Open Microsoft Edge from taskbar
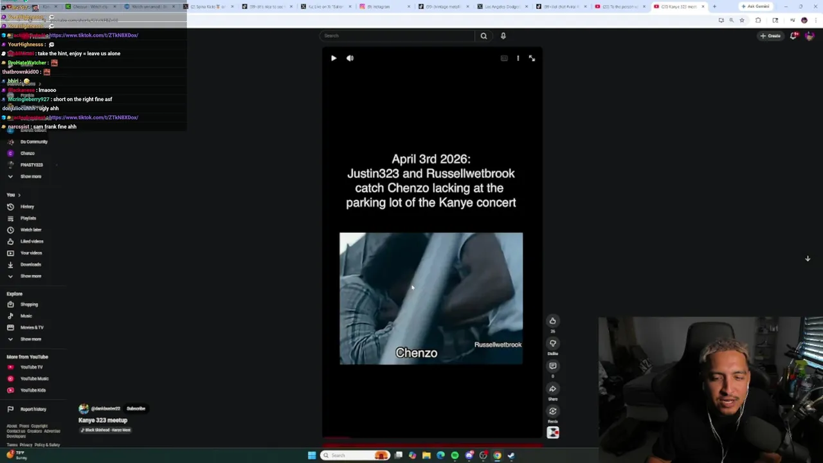The image size is (823, 463). click(440, 455)
